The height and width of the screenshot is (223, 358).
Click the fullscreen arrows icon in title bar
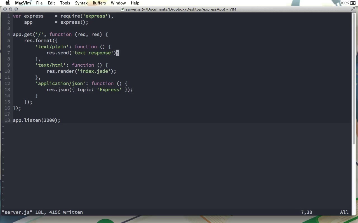tap(353, 9)
